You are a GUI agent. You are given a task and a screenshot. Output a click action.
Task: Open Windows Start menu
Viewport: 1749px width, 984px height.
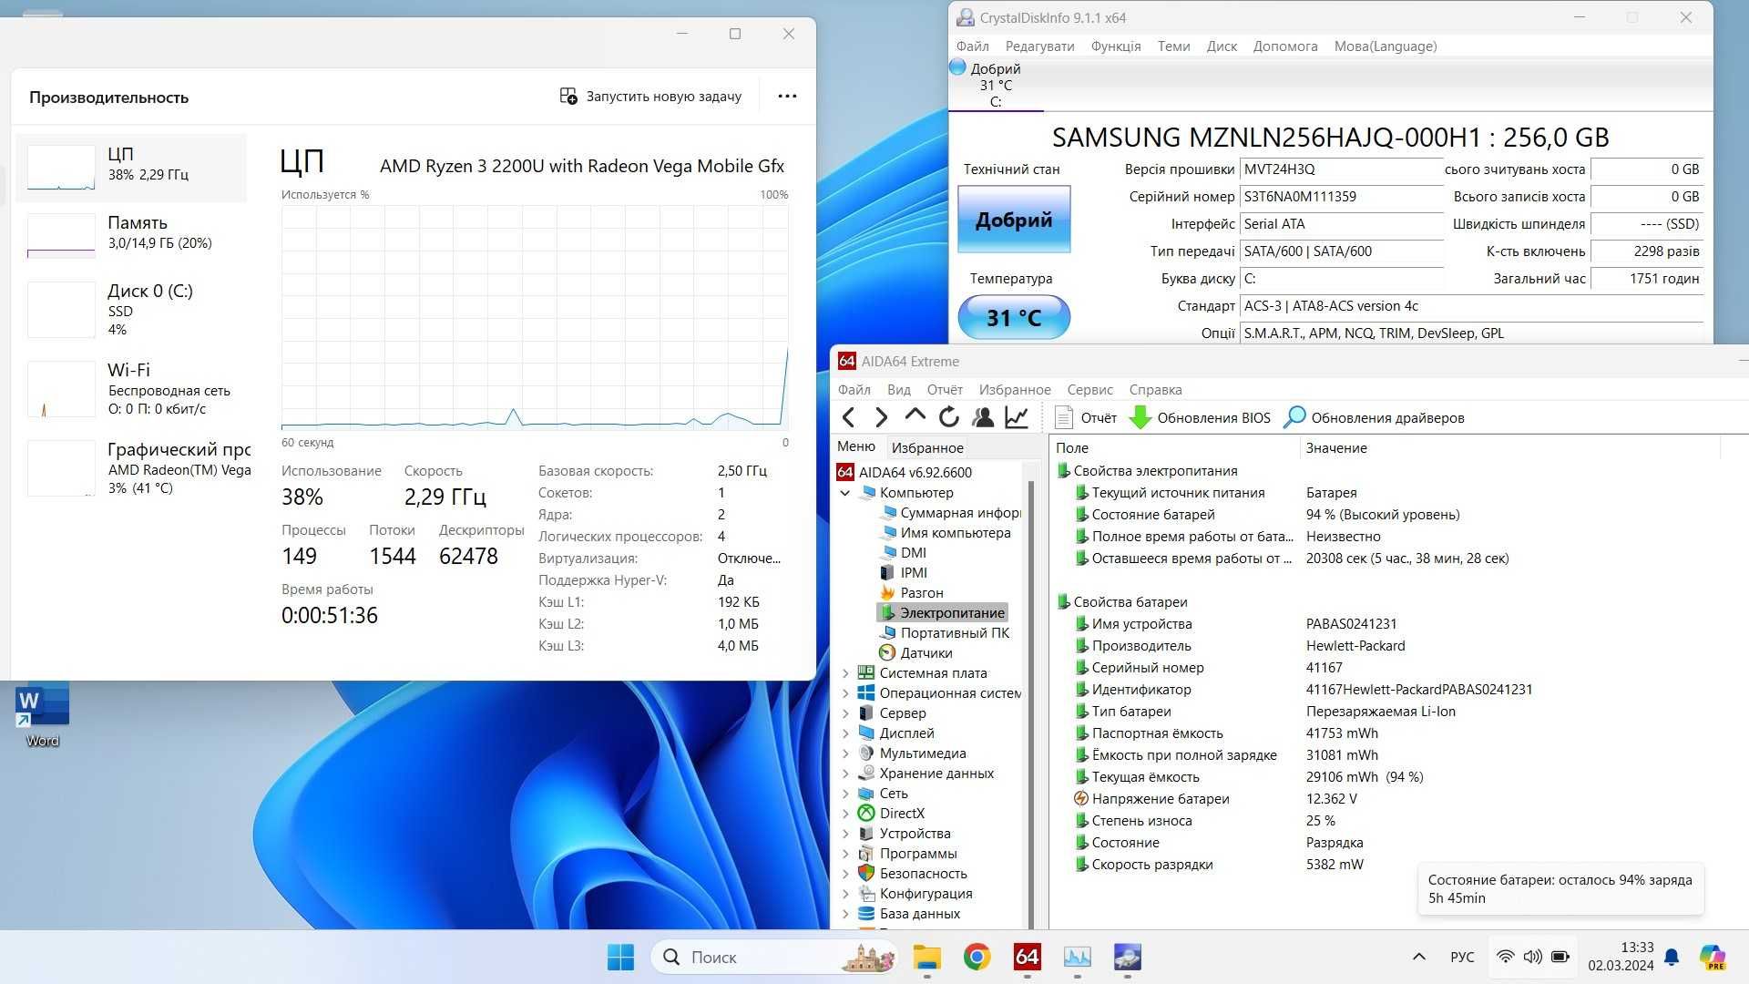click(620, 957)
